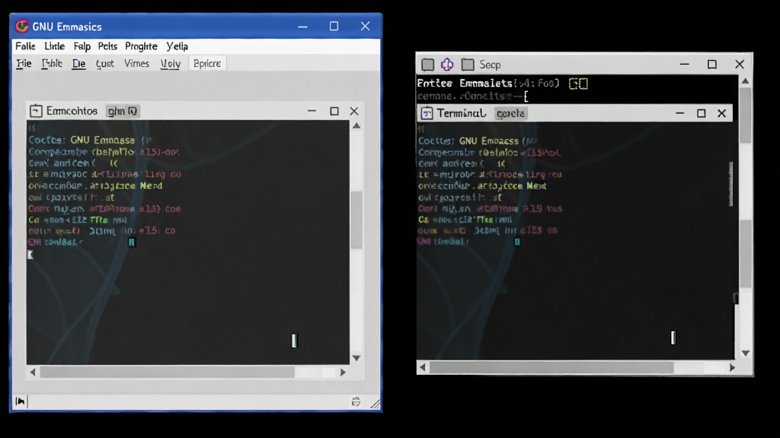Open the Falle menu

(x=25, y=46)
